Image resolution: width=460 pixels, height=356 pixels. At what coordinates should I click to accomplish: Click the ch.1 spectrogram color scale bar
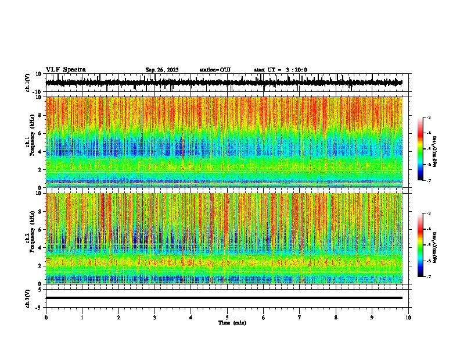tap(420, 149)
